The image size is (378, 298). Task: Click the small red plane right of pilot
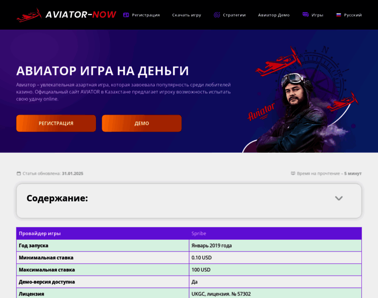coord(342,102)
